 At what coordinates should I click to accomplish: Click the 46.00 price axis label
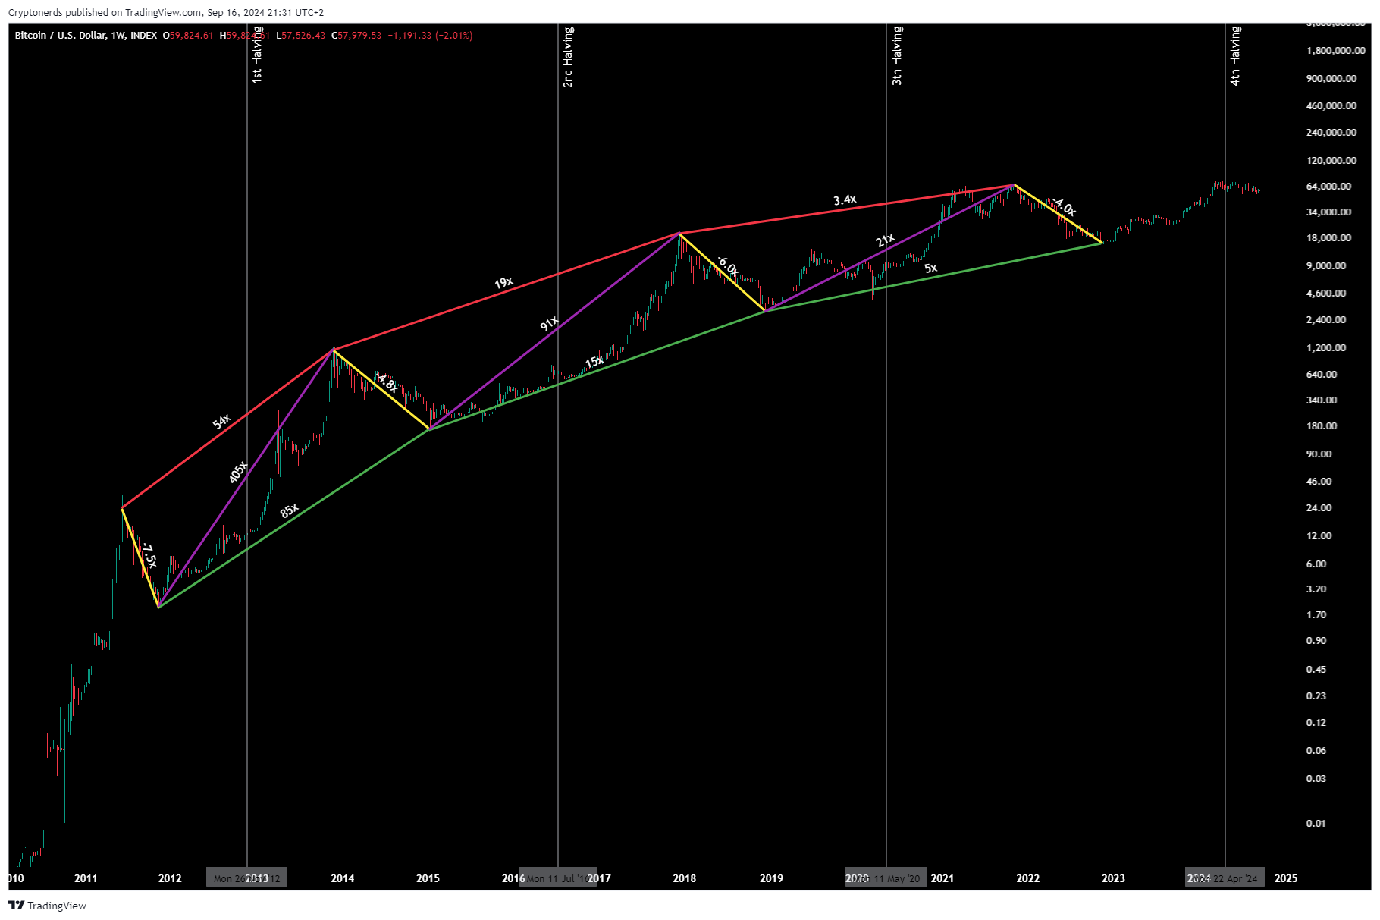tap(1319, 482)
